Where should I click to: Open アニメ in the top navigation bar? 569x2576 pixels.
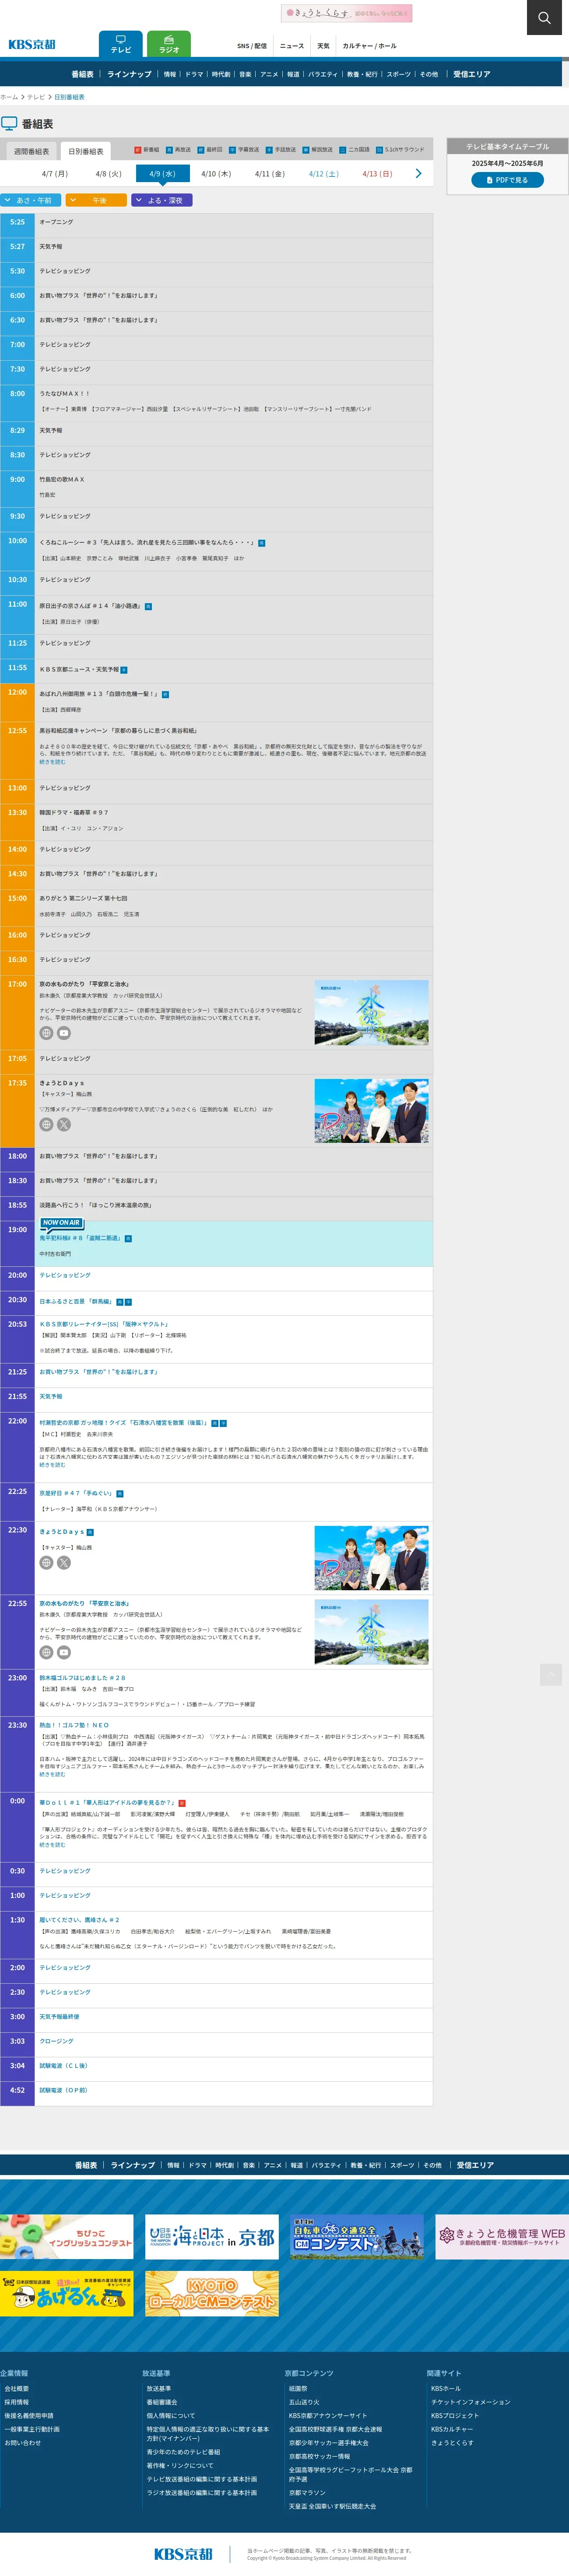click(269, 74)
